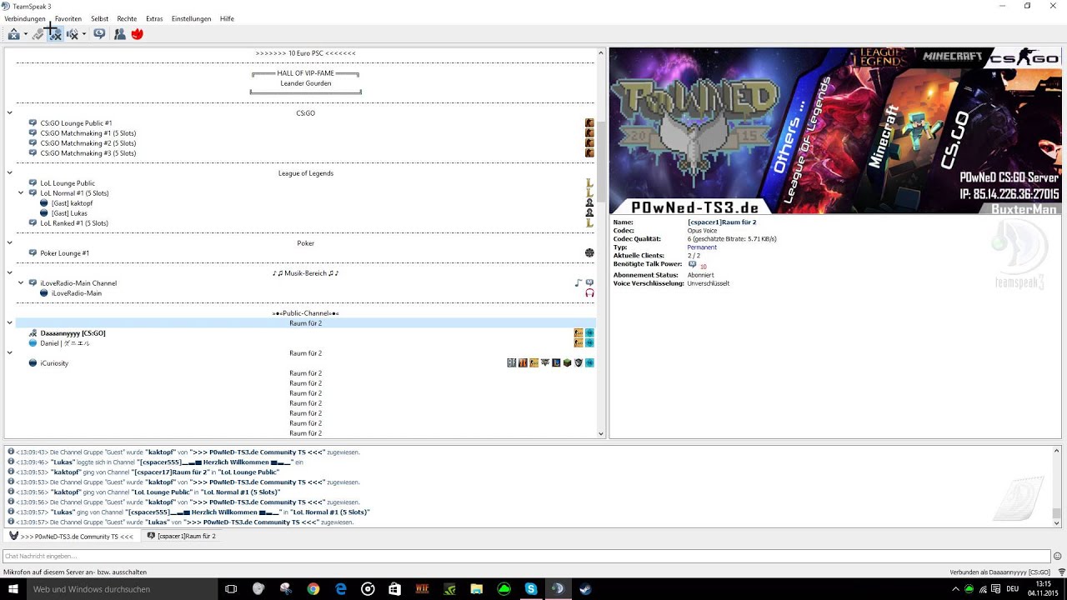Viewport: 1067px width, 600px height.
Task: Open the emoticon picker beside chat input
Action: (x=1058, y=556)
